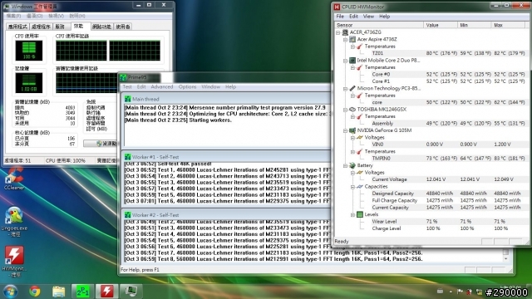532x299 pixels.
Task: Launch Google Chrome from taskbar
Action: [x=35, y=292]
